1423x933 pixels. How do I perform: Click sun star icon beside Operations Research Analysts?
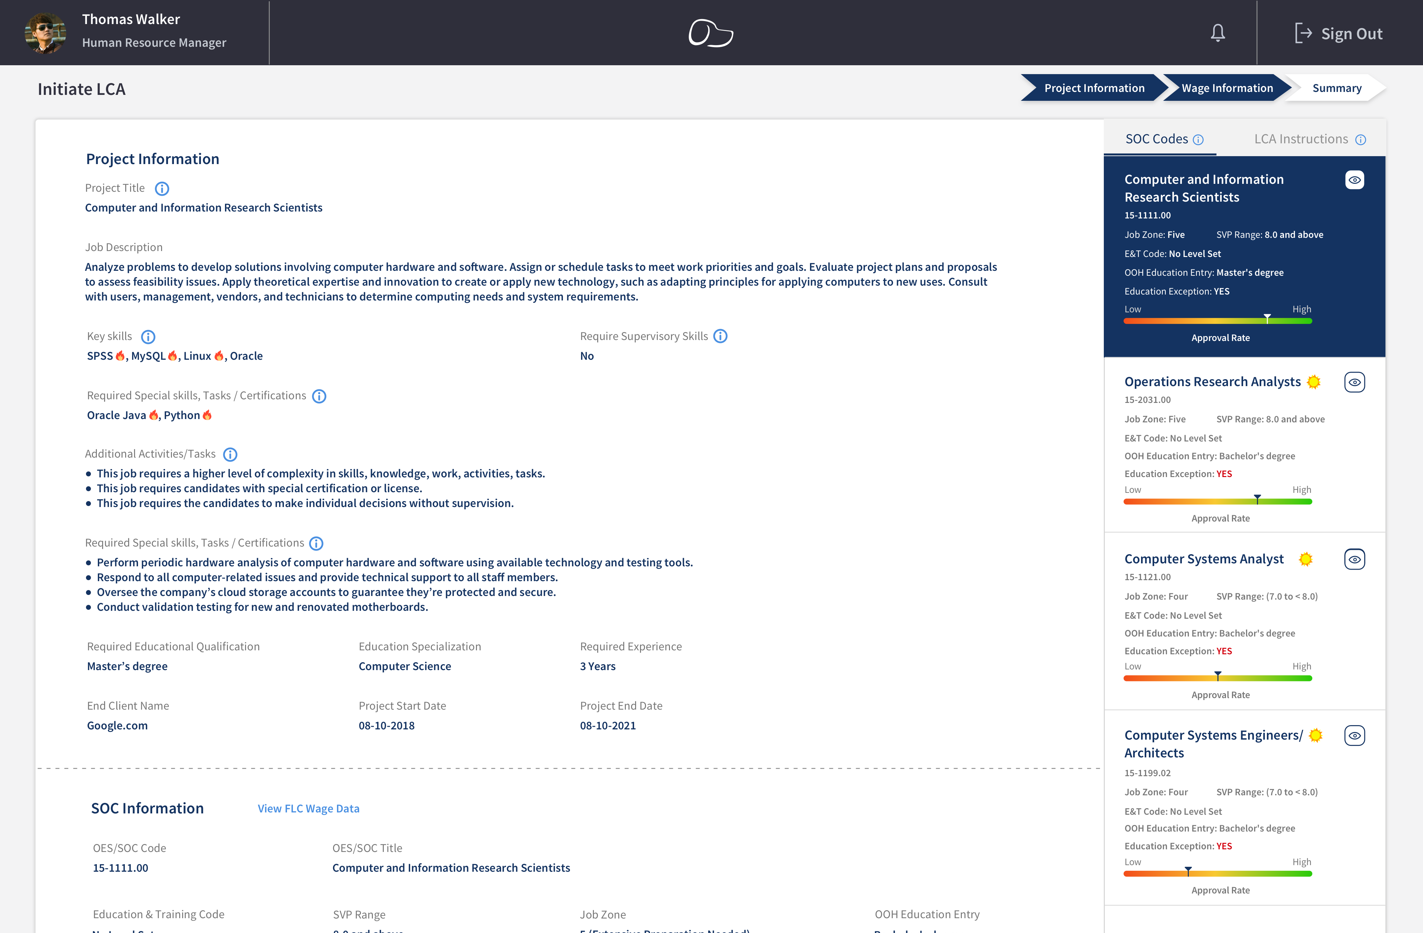pos(1314,382)
